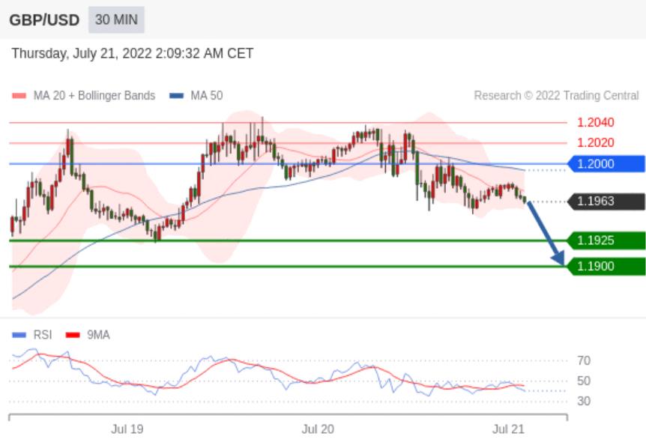Click the MA 50 legend label

pos(206,96)
